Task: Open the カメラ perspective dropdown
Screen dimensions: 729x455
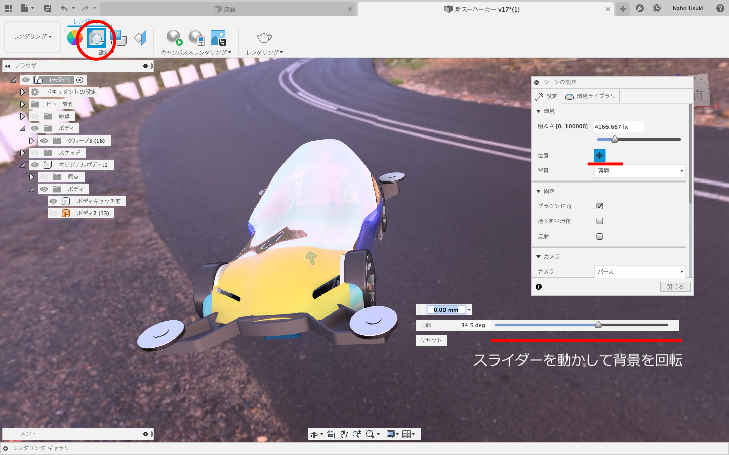Action: (639, 271)
